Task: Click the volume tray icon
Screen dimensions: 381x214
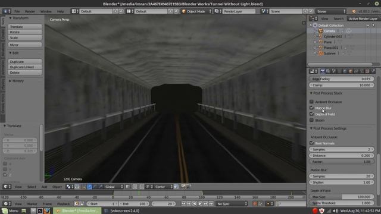Action: (335, 211)
